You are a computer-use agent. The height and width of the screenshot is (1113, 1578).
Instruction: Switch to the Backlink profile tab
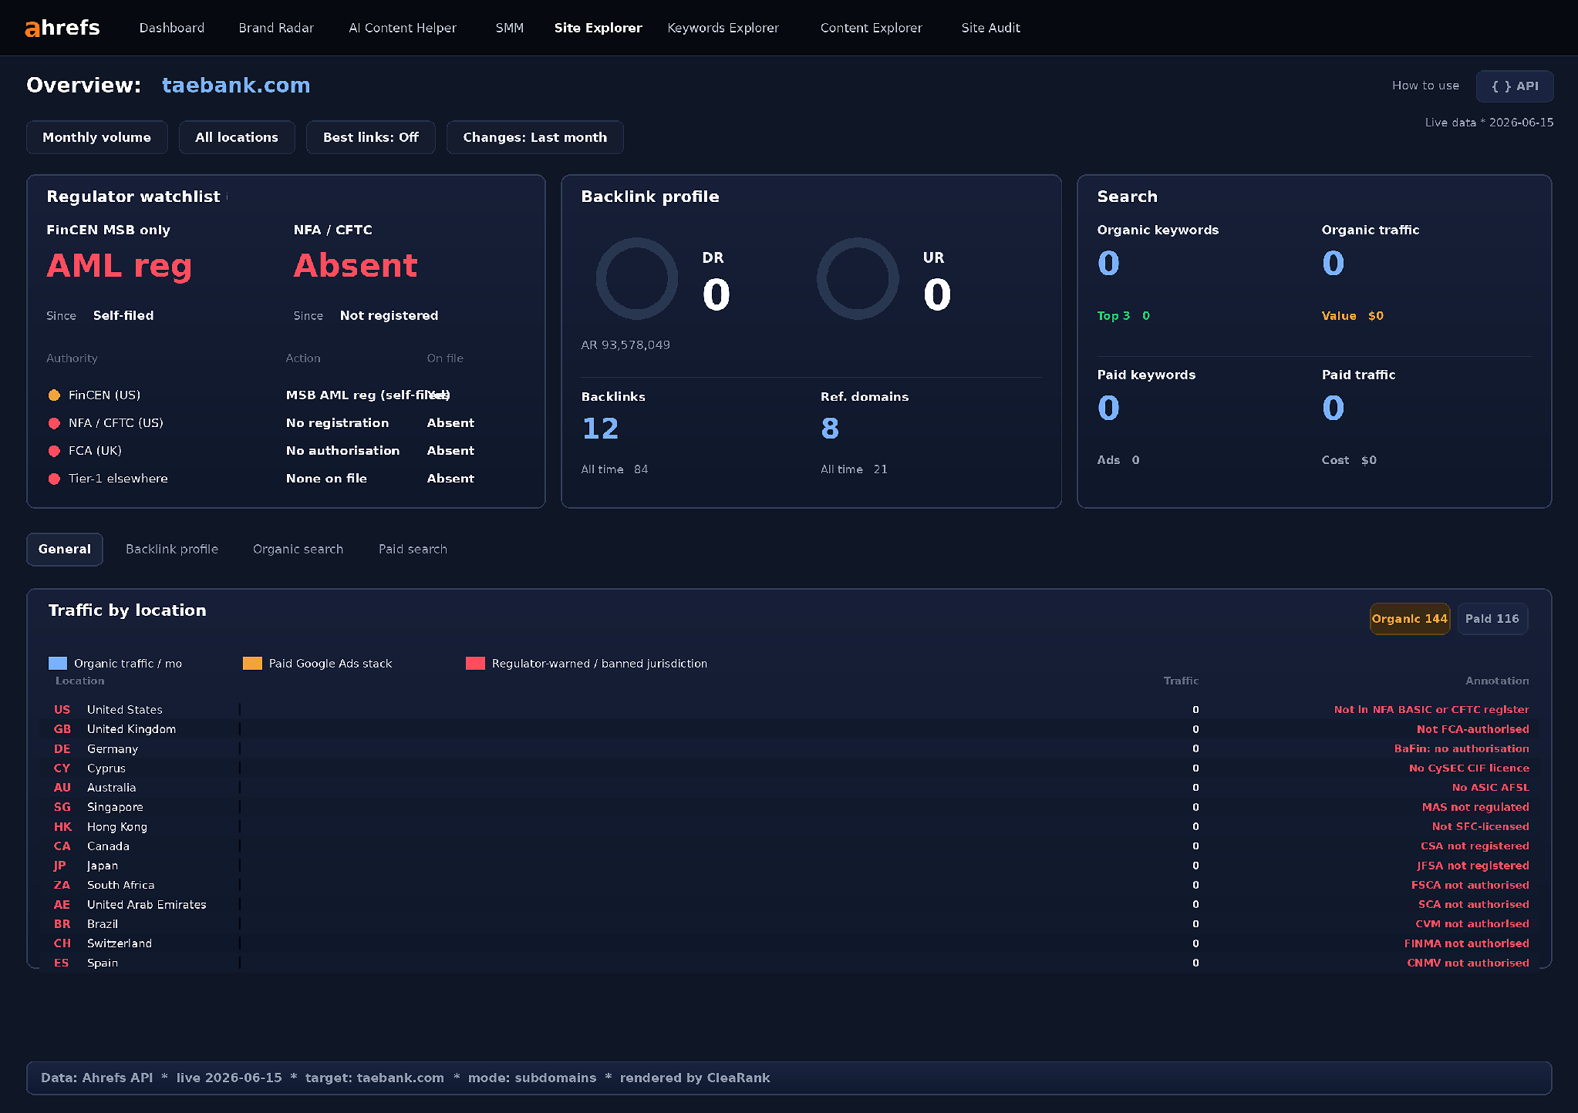(x=172, y=550)
